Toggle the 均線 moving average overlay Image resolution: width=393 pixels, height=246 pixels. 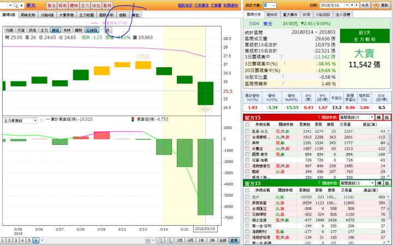[9, 30]
